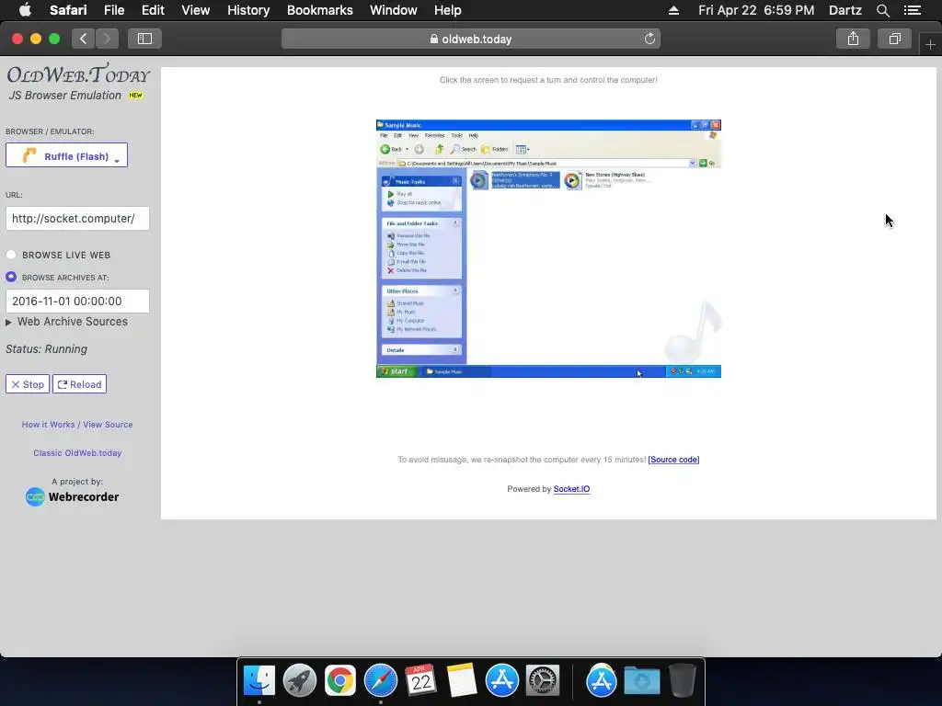Open the XP address bar dropdown
942x706 pixels.
pyautogui.click(x=692, y=164)
